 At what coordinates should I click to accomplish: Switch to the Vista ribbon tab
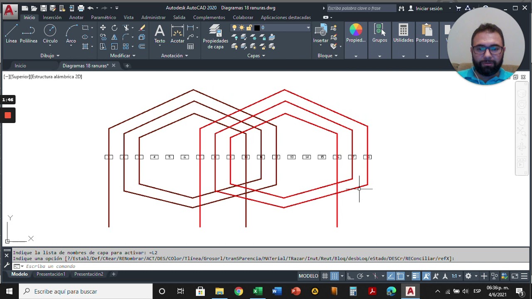128,17
